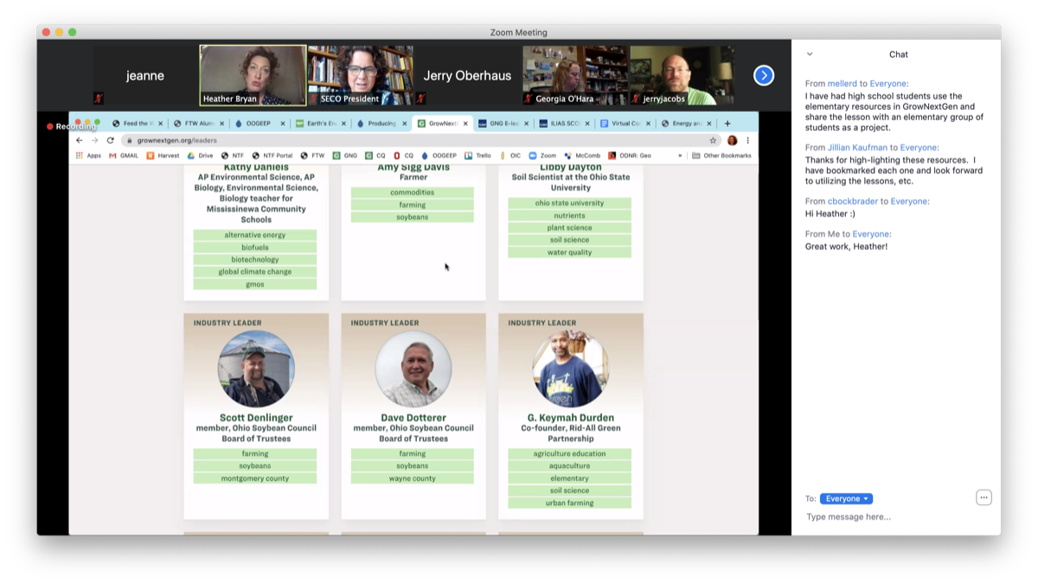Click the mellerd sender name in chat
Viewport: 1038px width, 584px height.
[842, 84]
